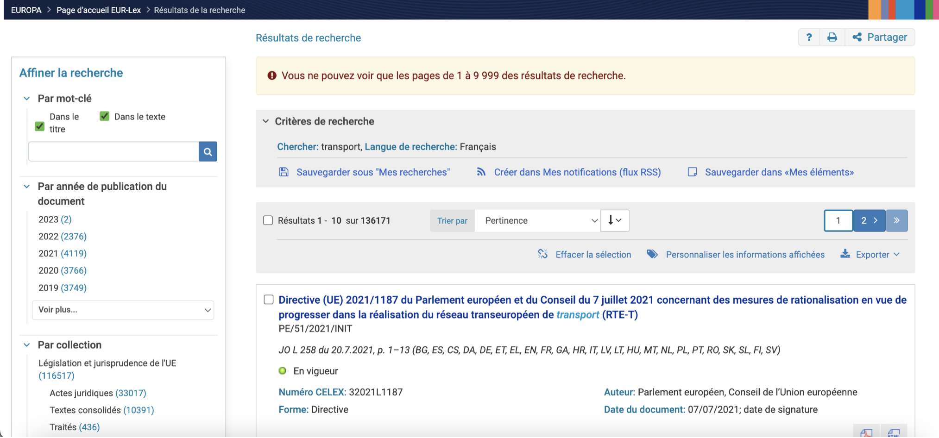Go to results page 2
Screen dimensions: 939x438
(869, 221)
